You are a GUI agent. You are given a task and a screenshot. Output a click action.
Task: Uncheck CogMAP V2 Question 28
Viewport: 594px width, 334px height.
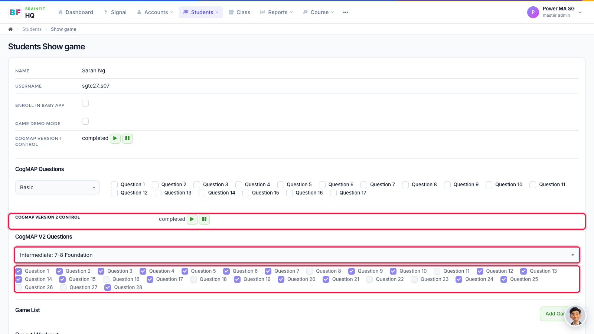[108, 288]
